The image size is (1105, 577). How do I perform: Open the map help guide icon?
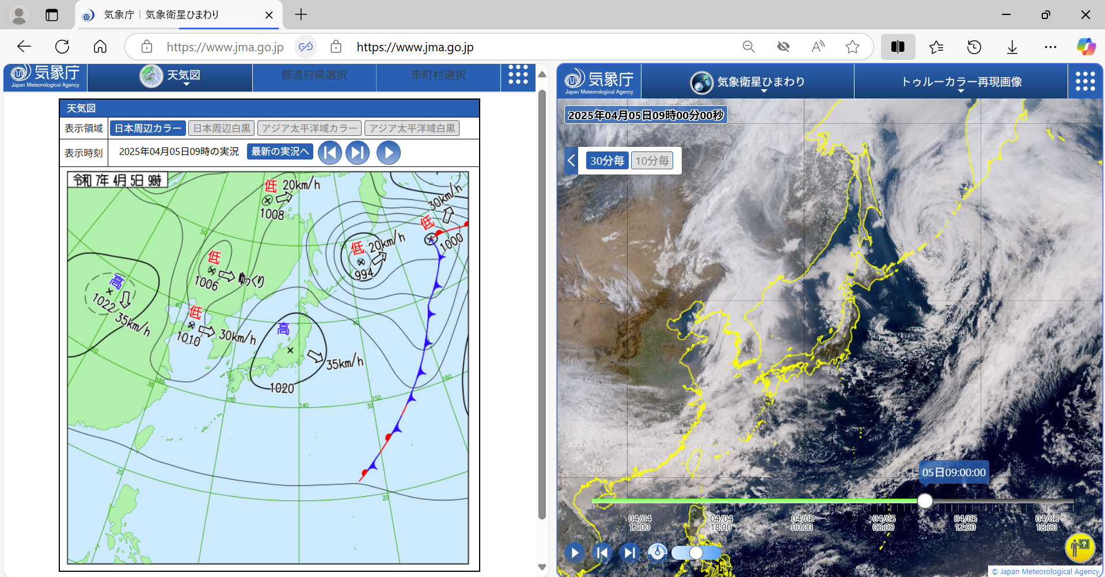1079,546
